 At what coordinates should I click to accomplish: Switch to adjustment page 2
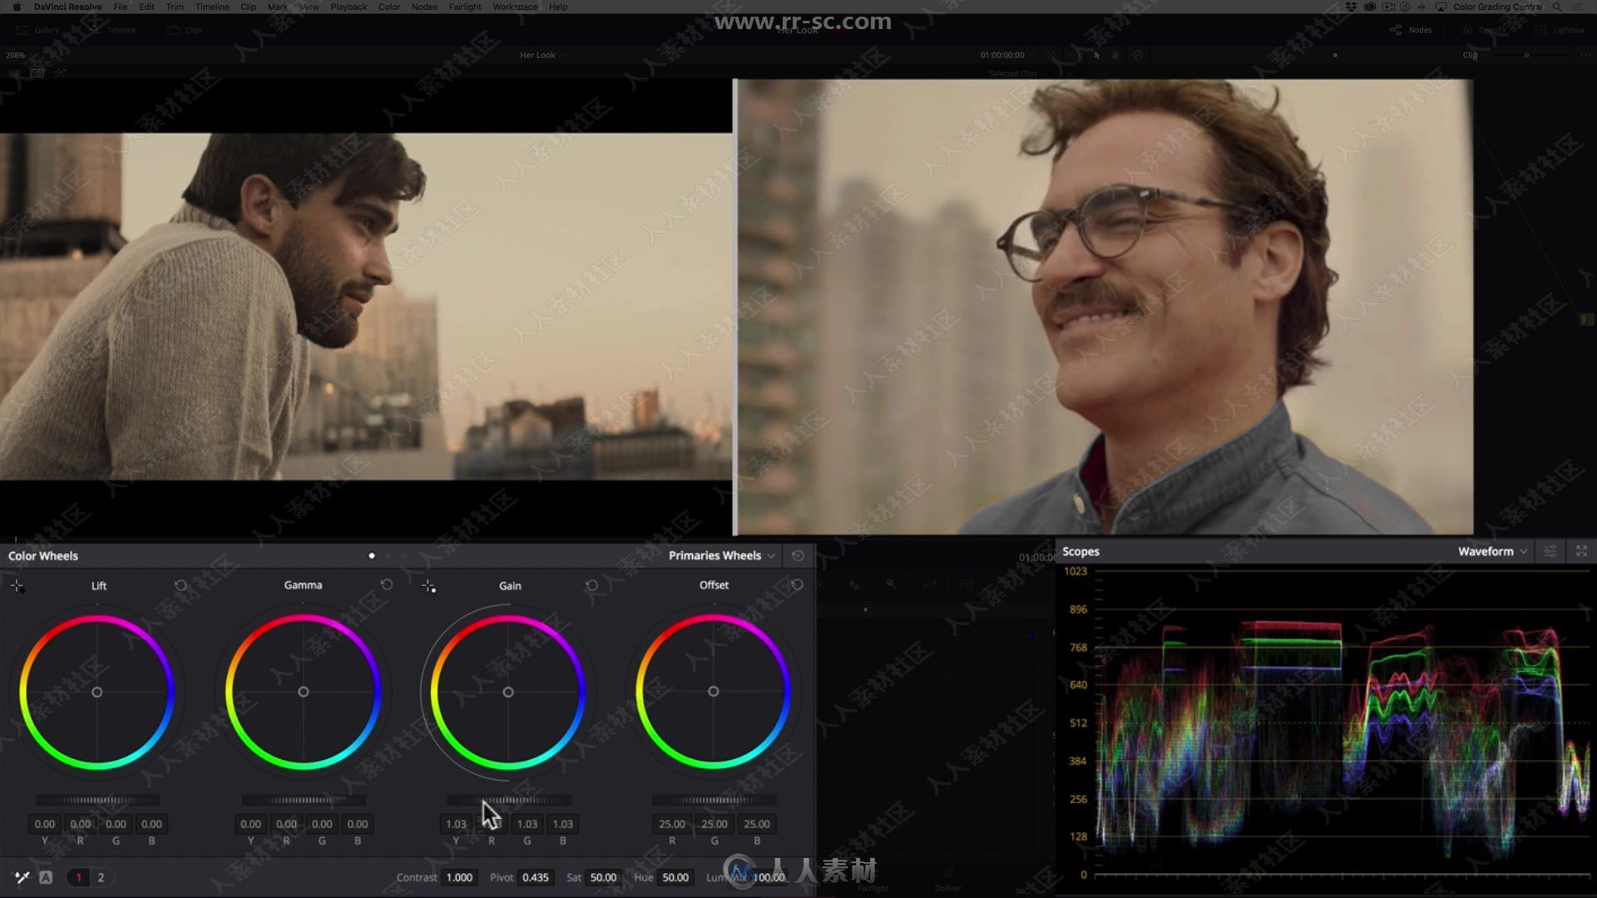pos(101,877)
